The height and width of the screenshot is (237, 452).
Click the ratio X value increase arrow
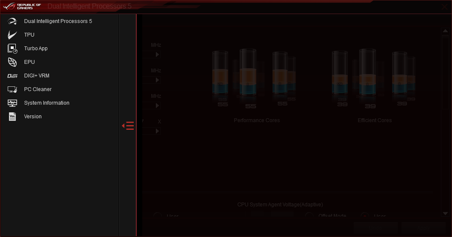157,131
